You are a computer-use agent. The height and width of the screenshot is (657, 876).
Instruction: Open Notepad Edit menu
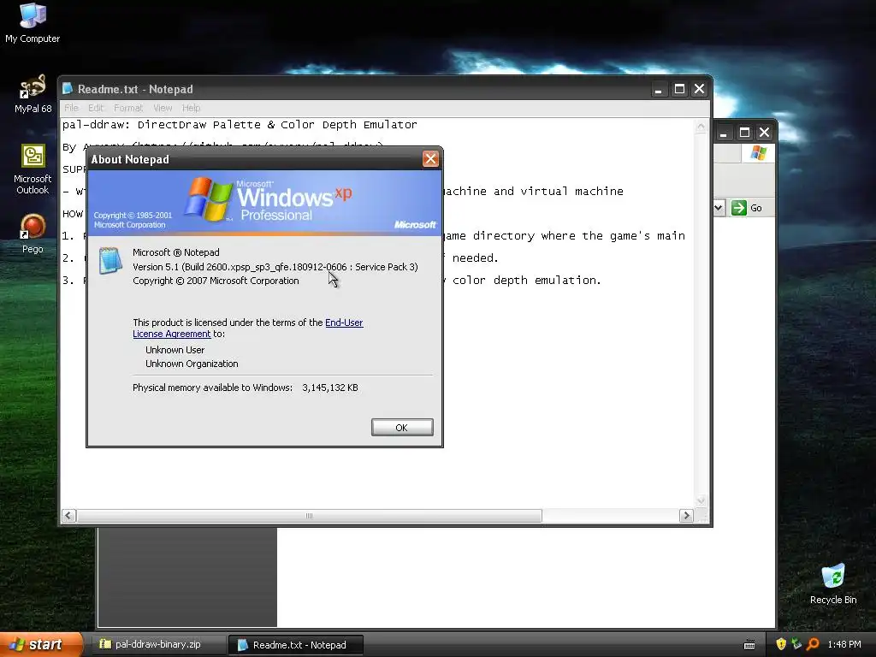click(96, 108)
